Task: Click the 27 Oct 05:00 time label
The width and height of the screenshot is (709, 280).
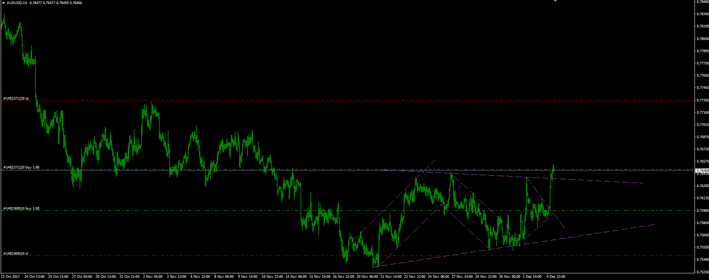Action: 82,277
